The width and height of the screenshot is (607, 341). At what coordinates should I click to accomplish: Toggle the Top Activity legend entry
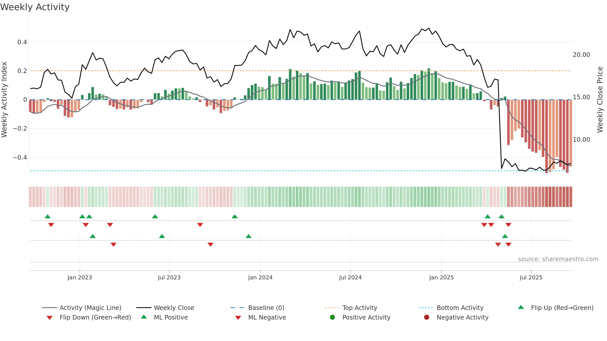(x=351, y=308)
